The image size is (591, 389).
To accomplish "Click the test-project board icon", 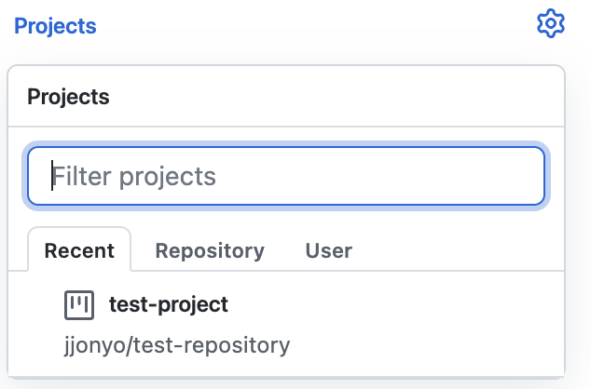I will click(x=79, y=304).
